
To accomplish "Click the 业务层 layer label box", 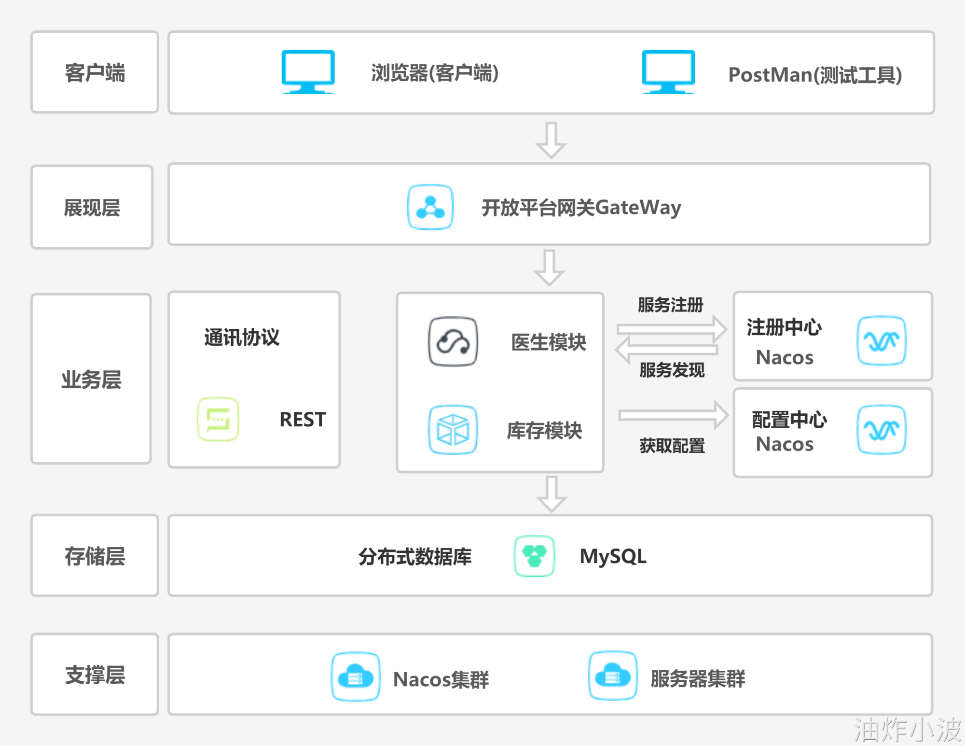I will (91, 379).
